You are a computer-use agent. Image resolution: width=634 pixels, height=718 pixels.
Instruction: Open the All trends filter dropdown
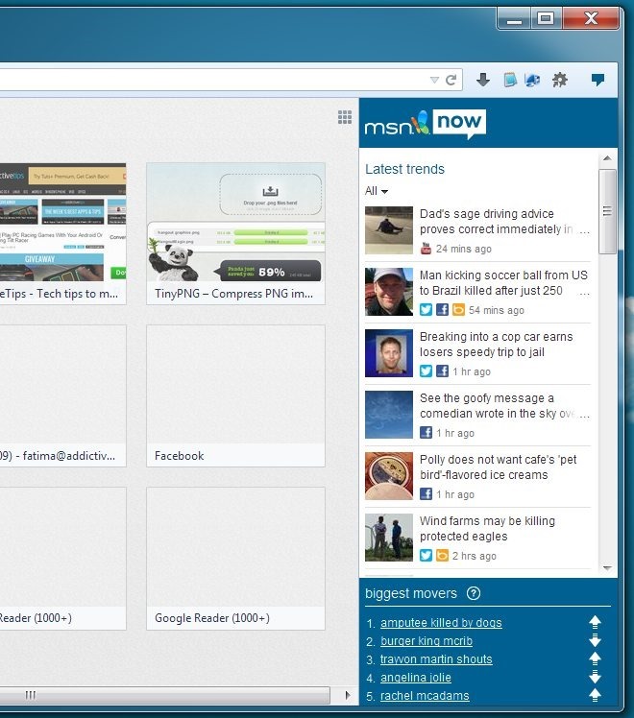[x=377, y=190]
